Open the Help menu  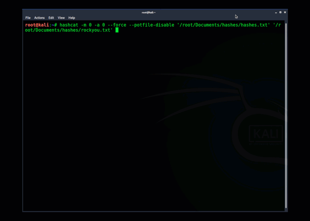click(x=72, y=18)
